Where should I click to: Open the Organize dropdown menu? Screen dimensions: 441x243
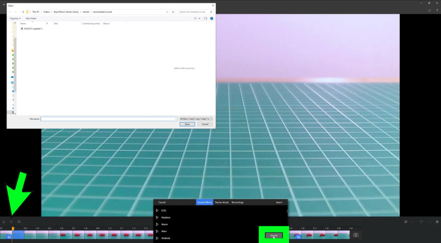coord(15,18)
